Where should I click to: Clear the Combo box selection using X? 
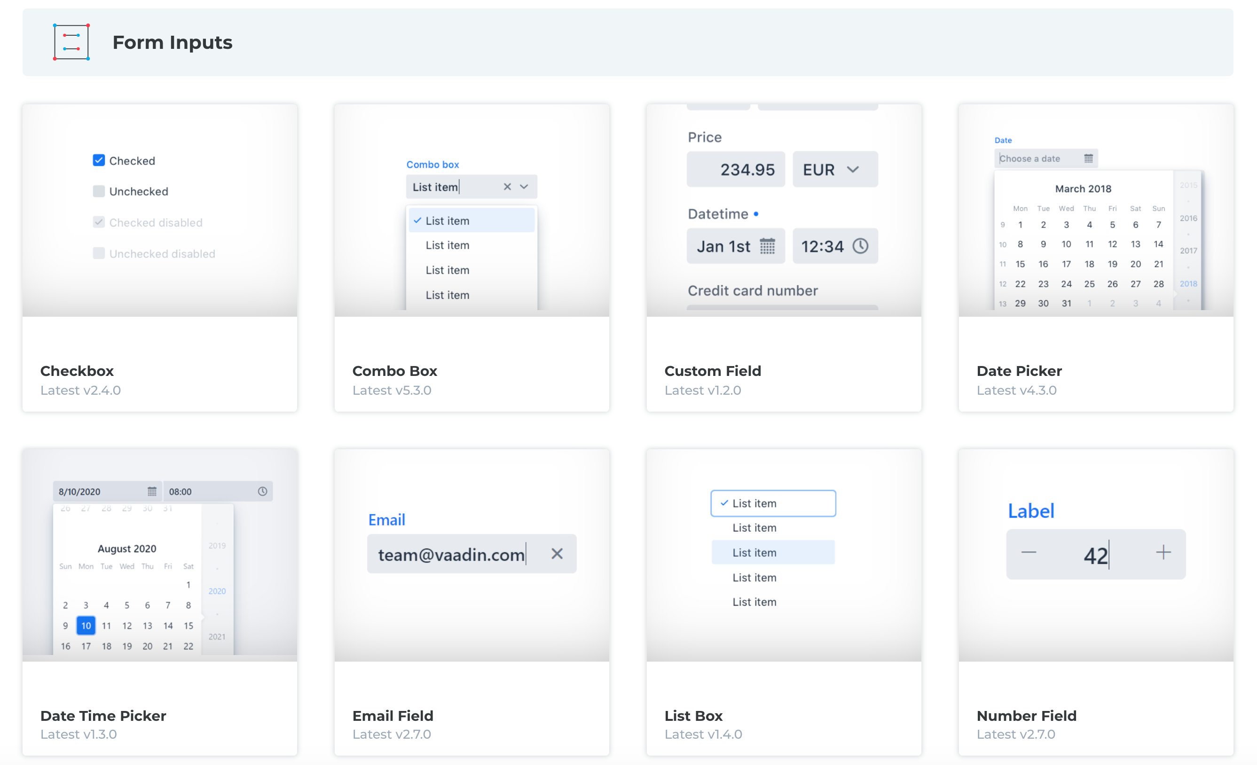[x=507, y=187]
